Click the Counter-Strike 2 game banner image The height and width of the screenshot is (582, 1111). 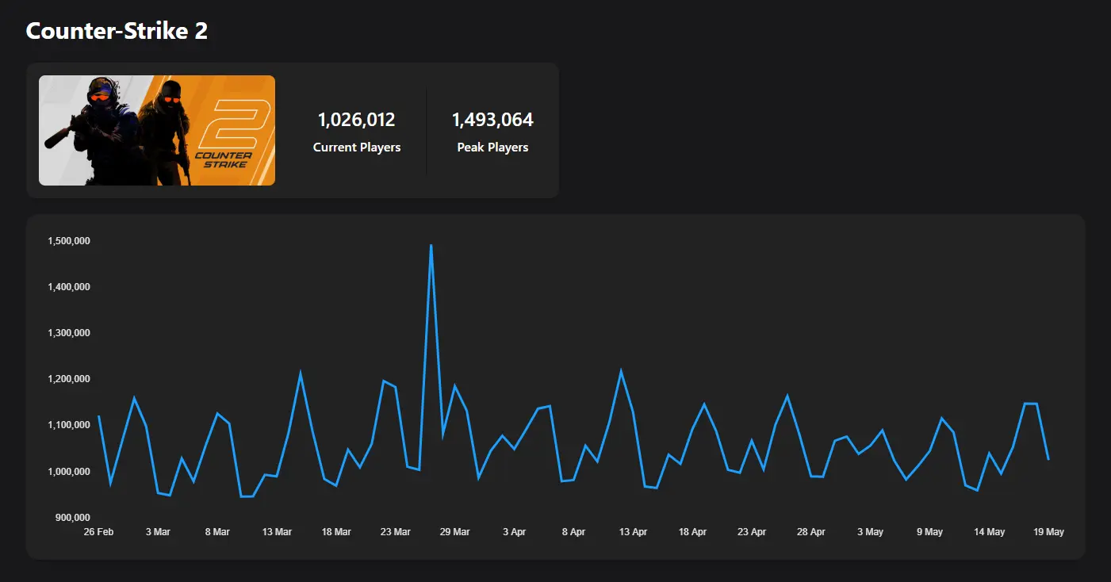157,131
